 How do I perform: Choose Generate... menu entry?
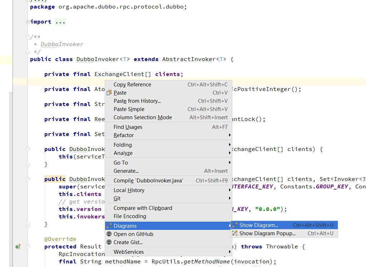pos(168,171)
